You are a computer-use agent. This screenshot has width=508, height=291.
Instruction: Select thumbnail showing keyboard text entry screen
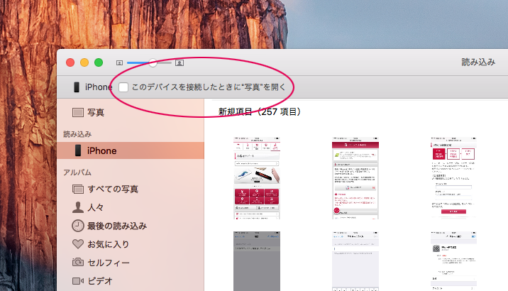click(355, 261)
